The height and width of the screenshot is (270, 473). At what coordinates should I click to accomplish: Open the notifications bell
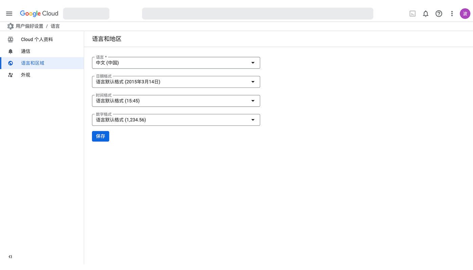tap(426, 13)
